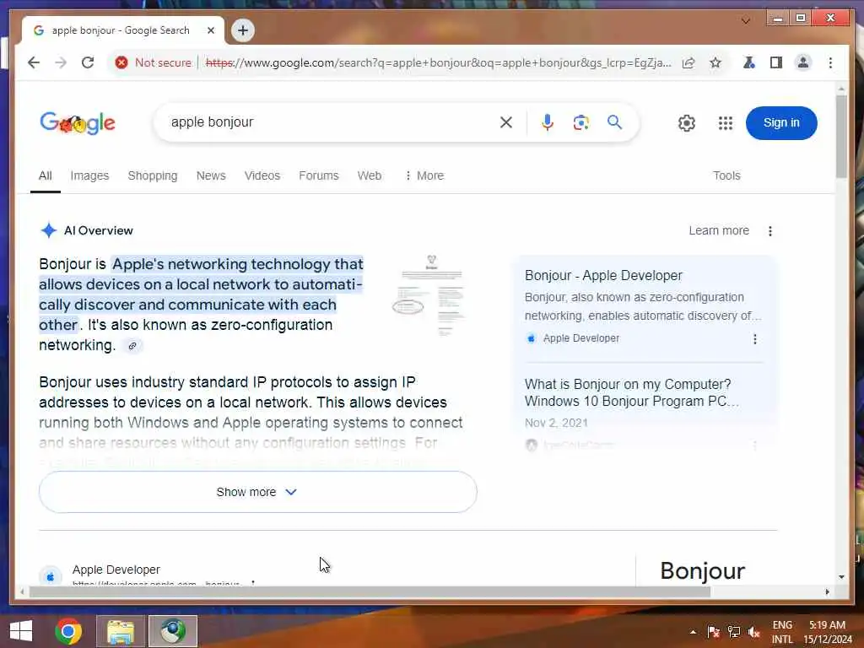
Task: Bookmark this page with the star
Action: [715, 62]
